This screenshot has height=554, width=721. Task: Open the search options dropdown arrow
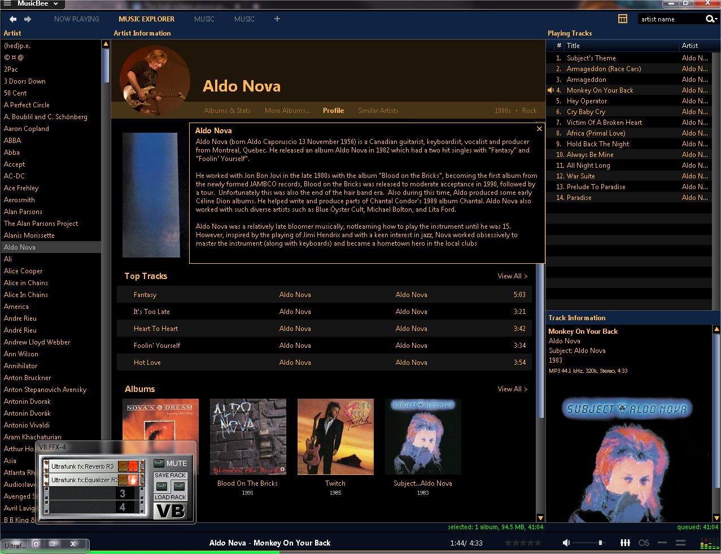click(716, 19)
